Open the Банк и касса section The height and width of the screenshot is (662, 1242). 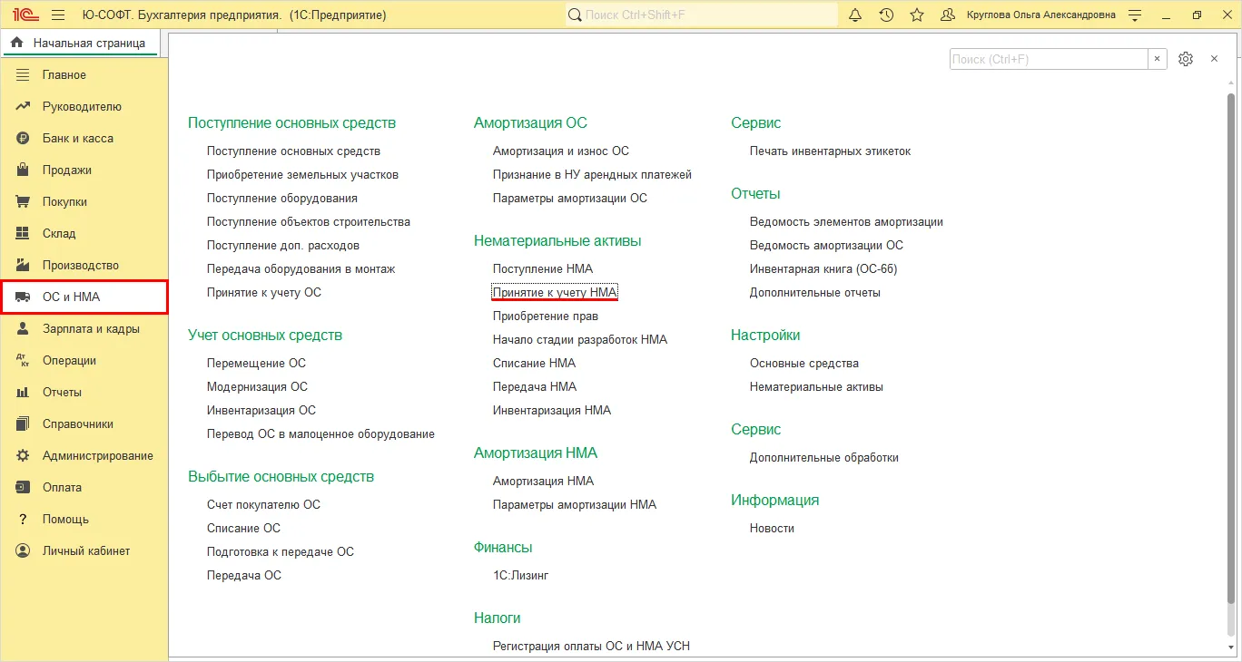tap(84, 139)
